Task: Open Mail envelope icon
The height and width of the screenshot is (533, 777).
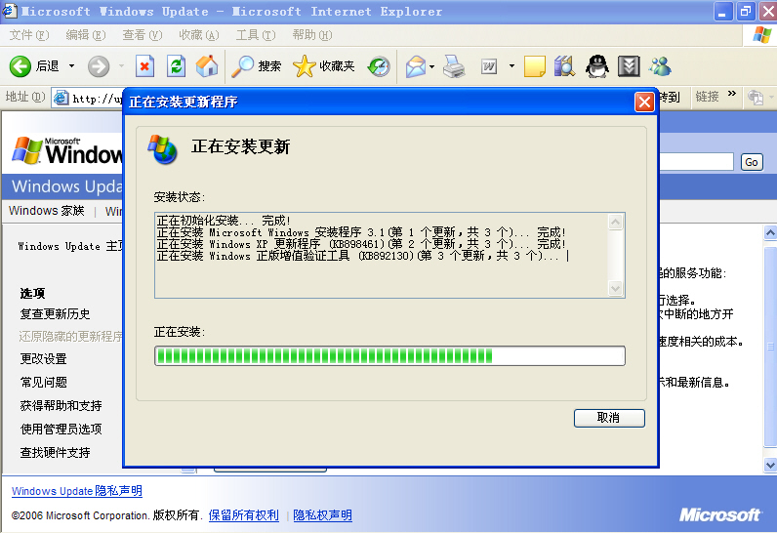Action: tap(416, 66)
